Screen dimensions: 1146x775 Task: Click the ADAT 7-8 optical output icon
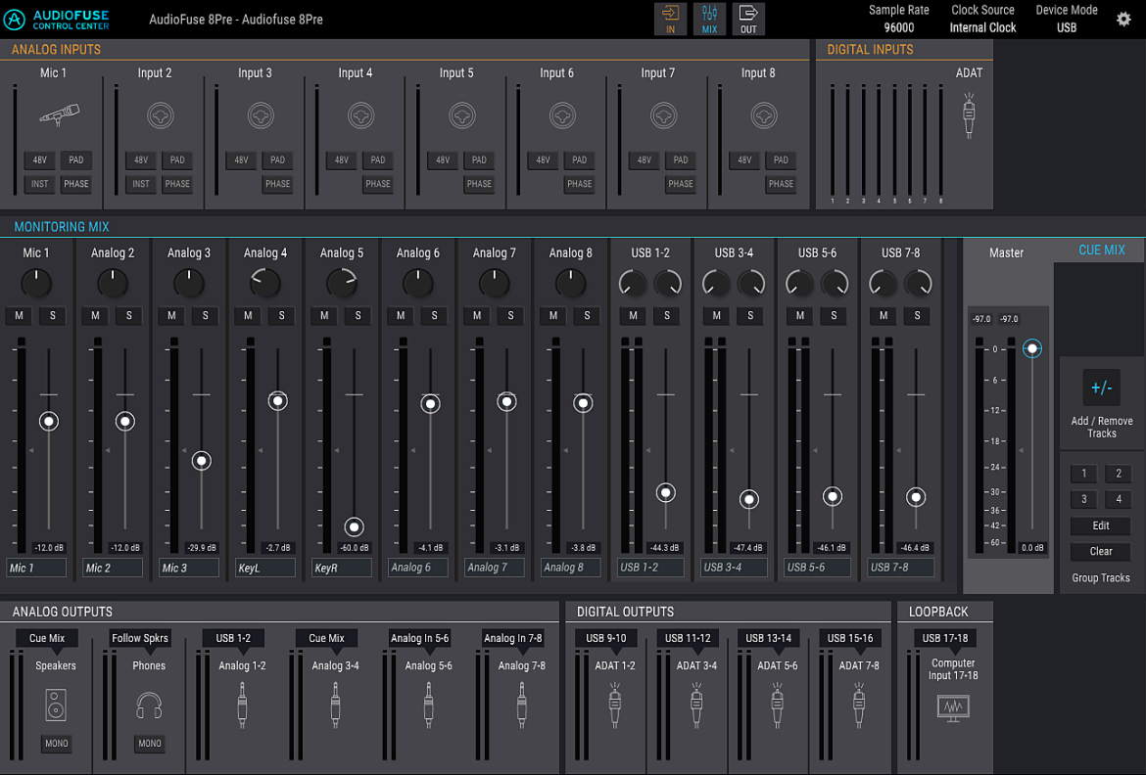tap(859, 705)
